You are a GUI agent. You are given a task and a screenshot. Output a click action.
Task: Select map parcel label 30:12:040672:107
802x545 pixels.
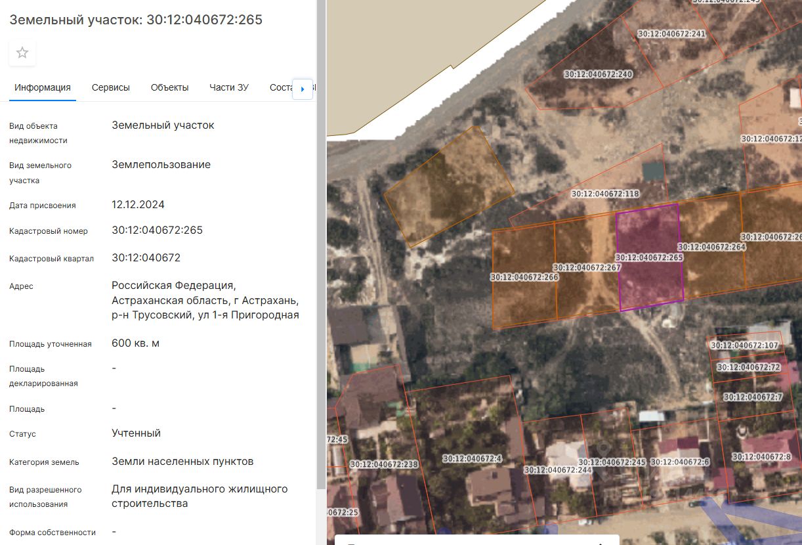(x=744, y=345)
